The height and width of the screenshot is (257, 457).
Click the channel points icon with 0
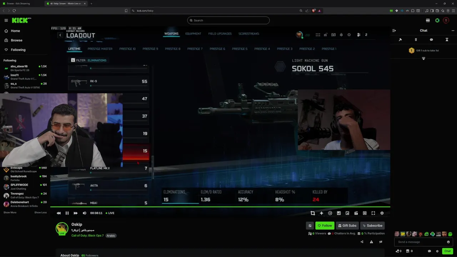pyautogui.click(x=398, y=251)
